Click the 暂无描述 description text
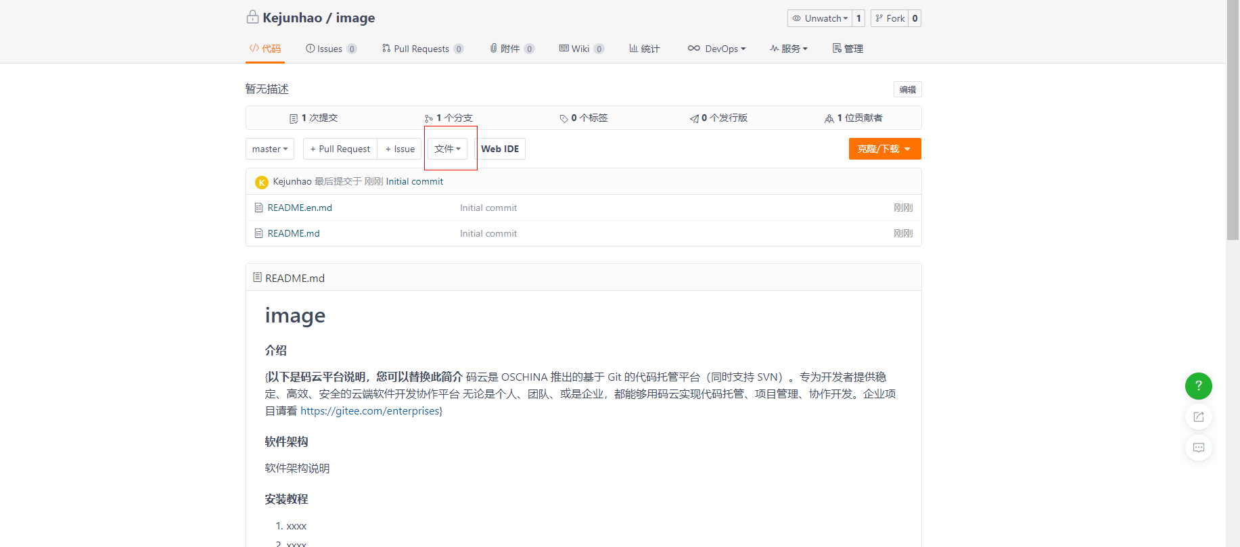Screen dimensions: 1240x547 tap(267, 89)
